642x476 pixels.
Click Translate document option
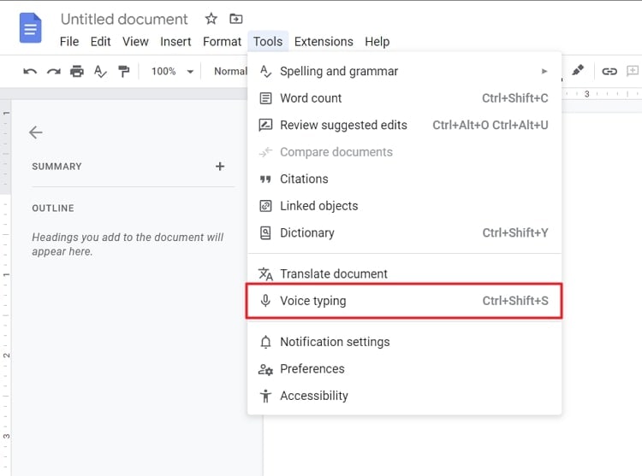tap(333, 274)
